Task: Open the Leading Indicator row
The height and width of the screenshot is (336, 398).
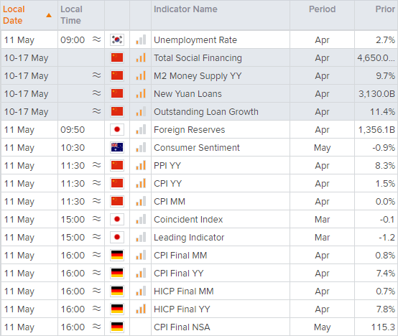Action: [189, 238]
